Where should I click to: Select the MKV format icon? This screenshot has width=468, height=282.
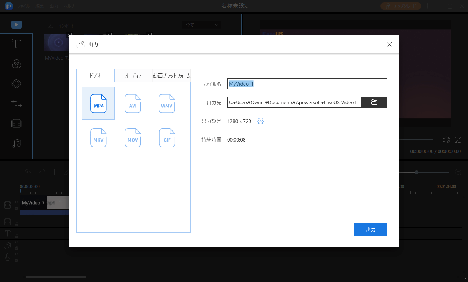(x=98, y=138)
